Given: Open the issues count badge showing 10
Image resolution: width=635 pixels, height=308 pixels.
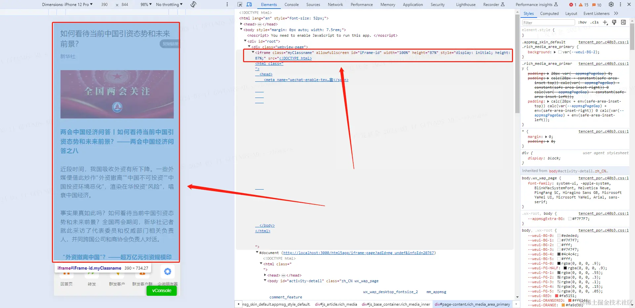Looking at the screenshot, I should (597, 5).
